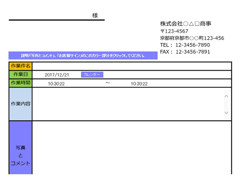Image resolution: width=241 pixels, height=181 pixels.
Task: Click the company name 株式会社○△□商事
Action: tap(186, 24)
